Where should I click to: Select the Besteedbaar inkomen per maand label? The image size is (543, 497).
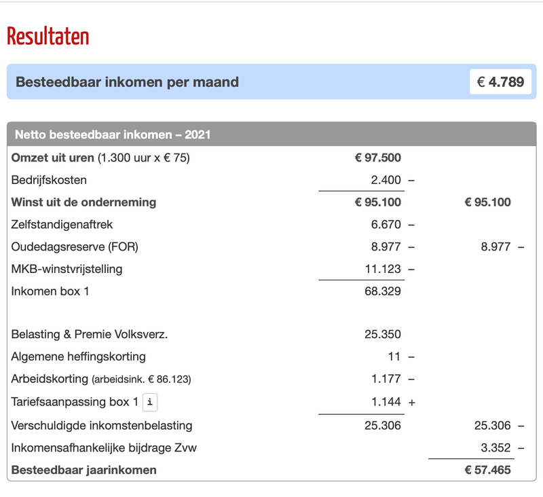pyautogui.click(x=127, y=82)
